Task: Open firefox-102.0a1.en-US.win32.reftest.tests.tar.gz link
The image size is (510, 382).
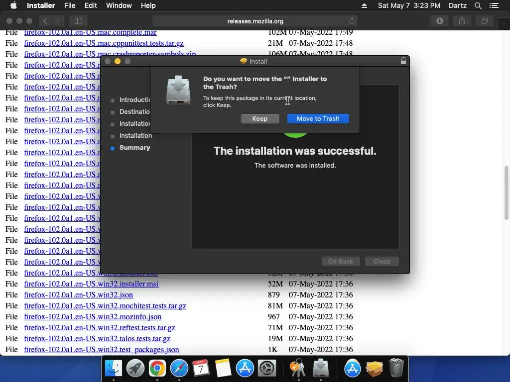Action: pos(100,327)
